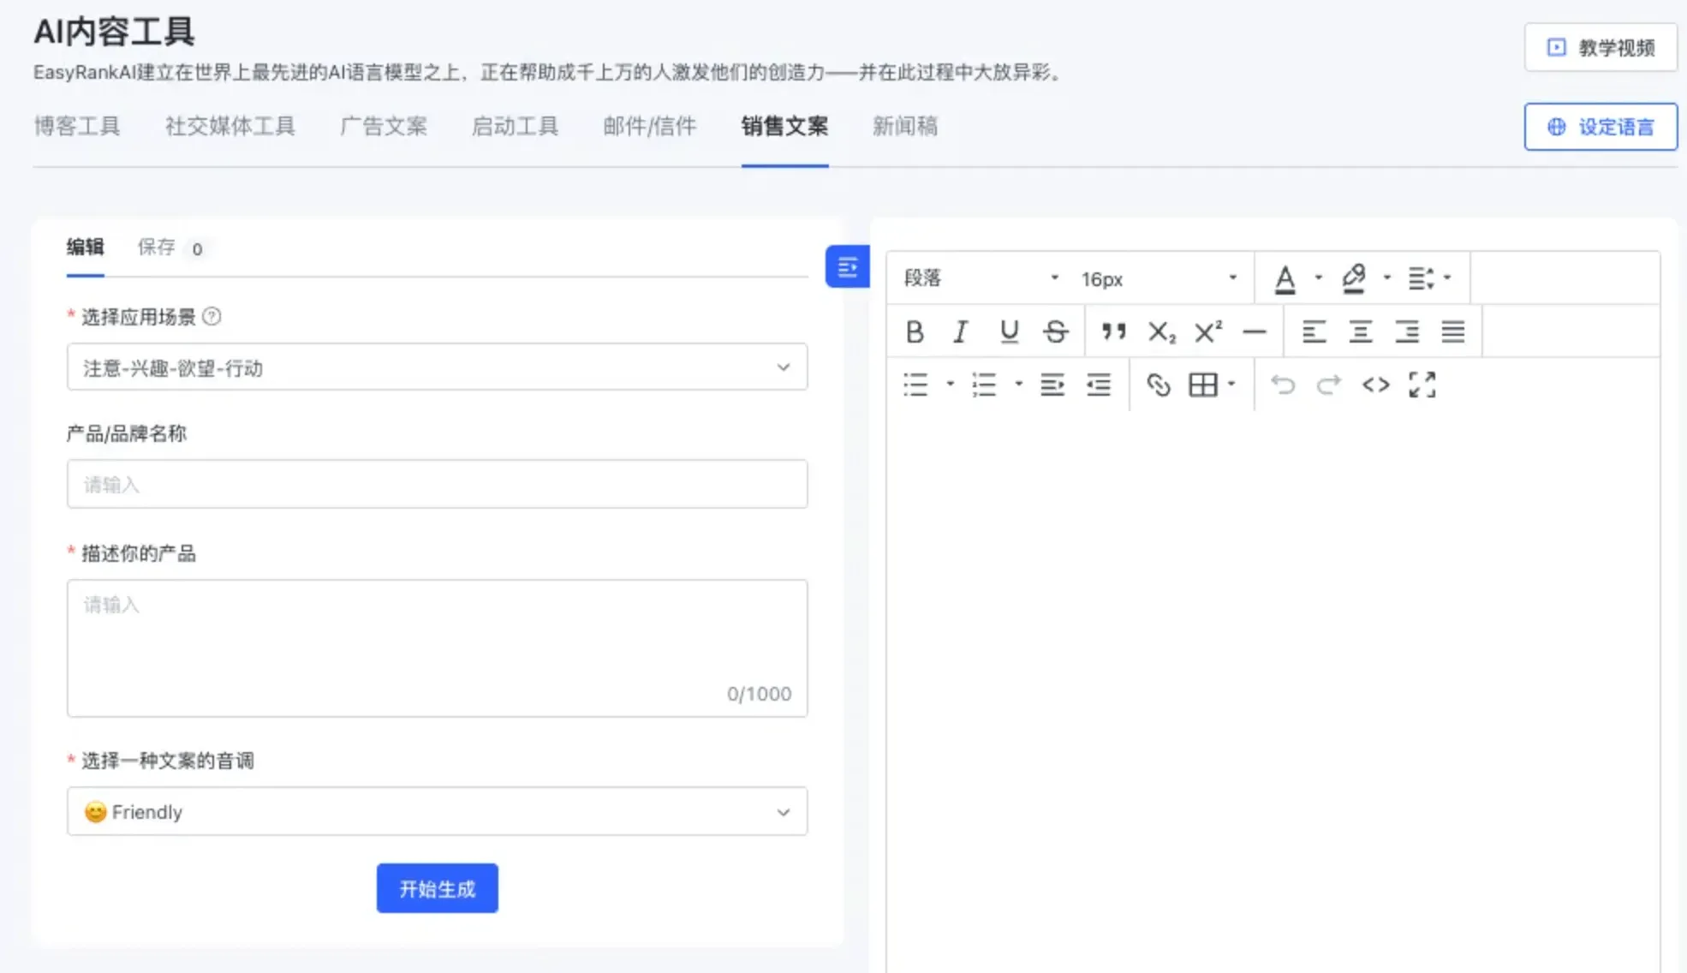Viewport: 1687px width, 973px height.
Task: Apply strikethrough formatting
Action: (1055, 331)
